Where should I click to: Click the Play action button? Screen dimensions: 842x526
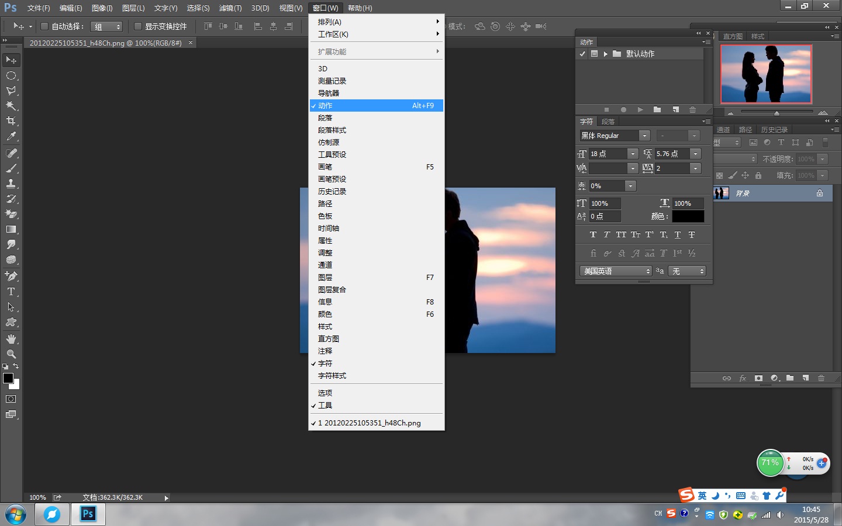click(x=640, y=109)
